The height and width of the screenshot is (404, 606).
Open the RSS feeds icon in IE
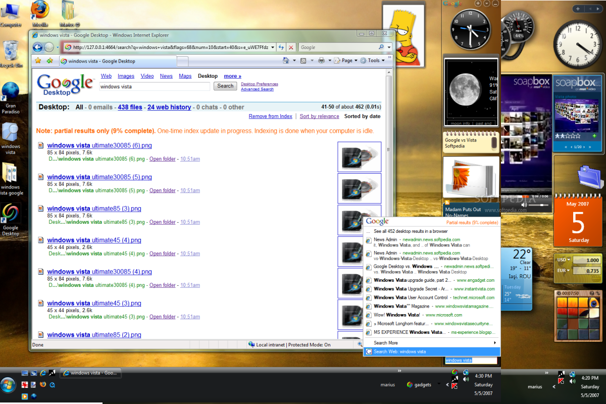pos(303,60)
